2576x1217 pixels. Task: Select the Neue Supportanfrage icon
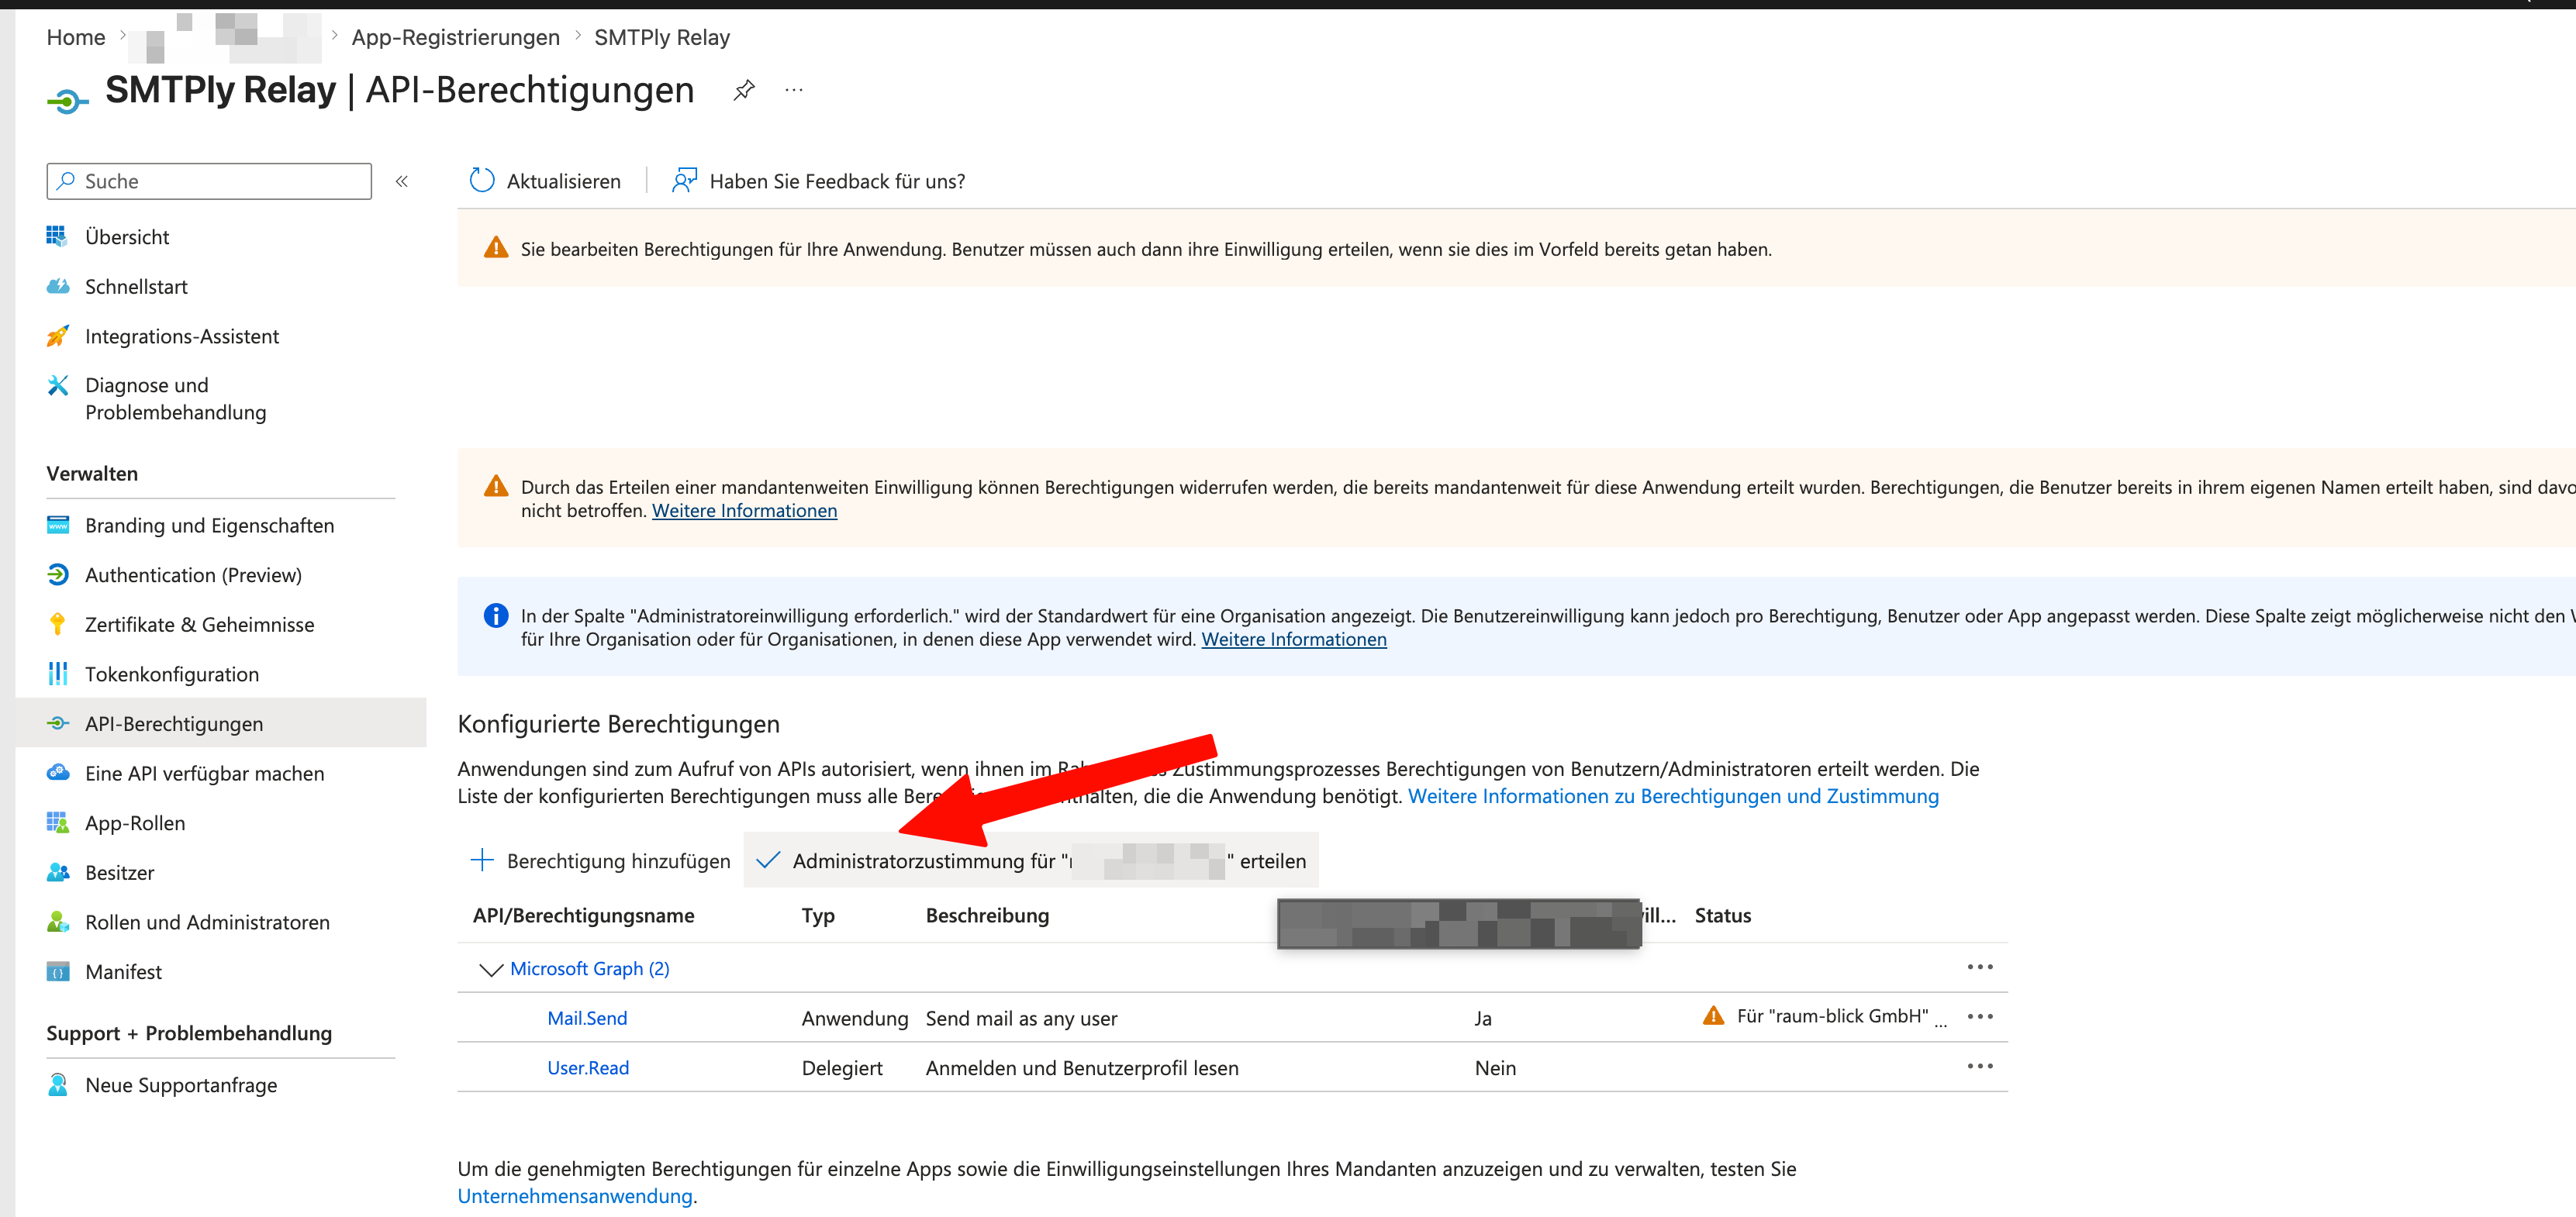[58, 1085]
